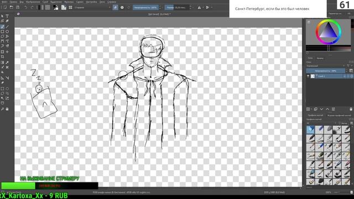
Task: Open the brush editor settings icon
Action: coord(64,7)
